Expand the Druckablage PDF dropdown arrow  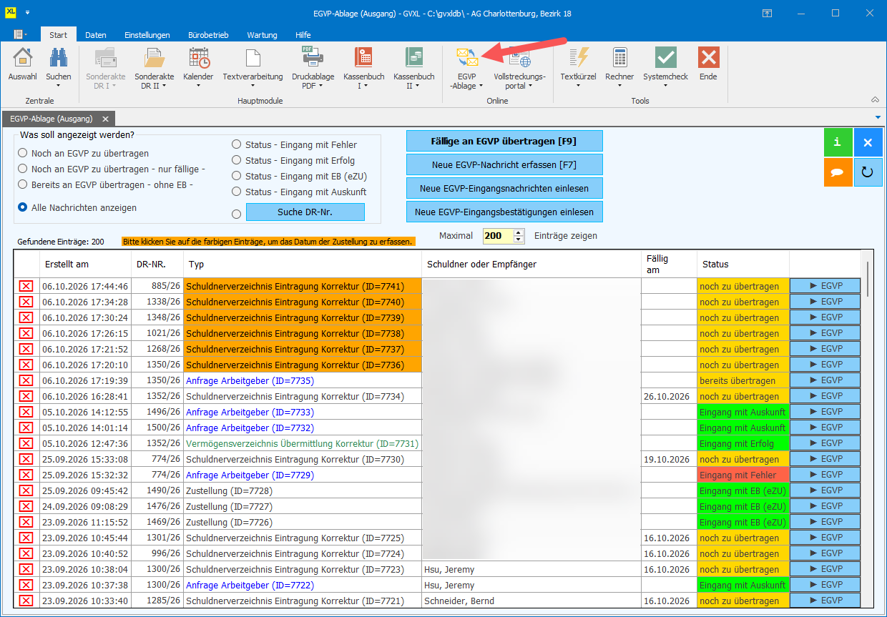point(320,86)
